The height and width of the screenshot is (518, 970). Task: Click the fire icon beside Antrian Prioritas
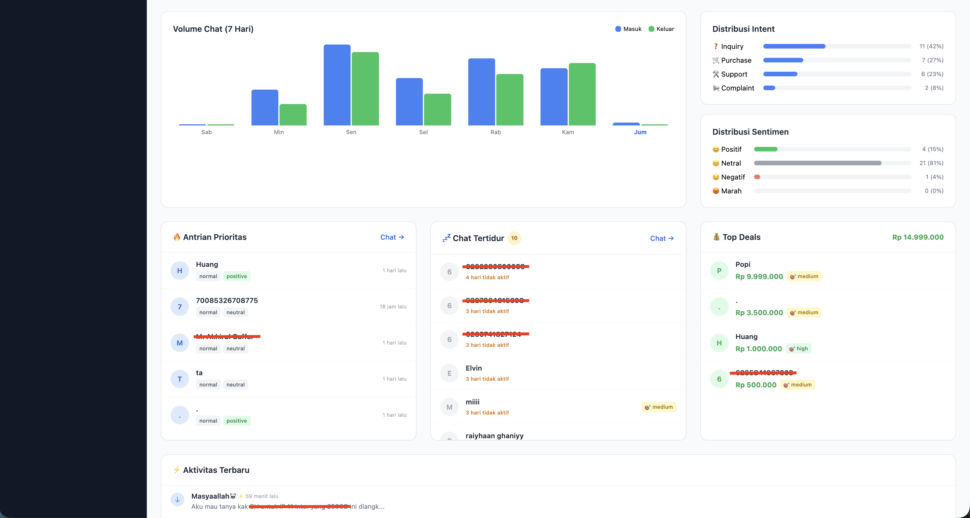point(177,237)
